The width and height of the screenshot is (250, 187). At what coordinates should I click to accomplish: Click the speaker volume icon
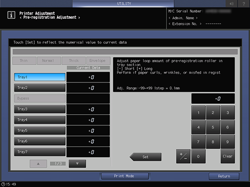[232, 3]
